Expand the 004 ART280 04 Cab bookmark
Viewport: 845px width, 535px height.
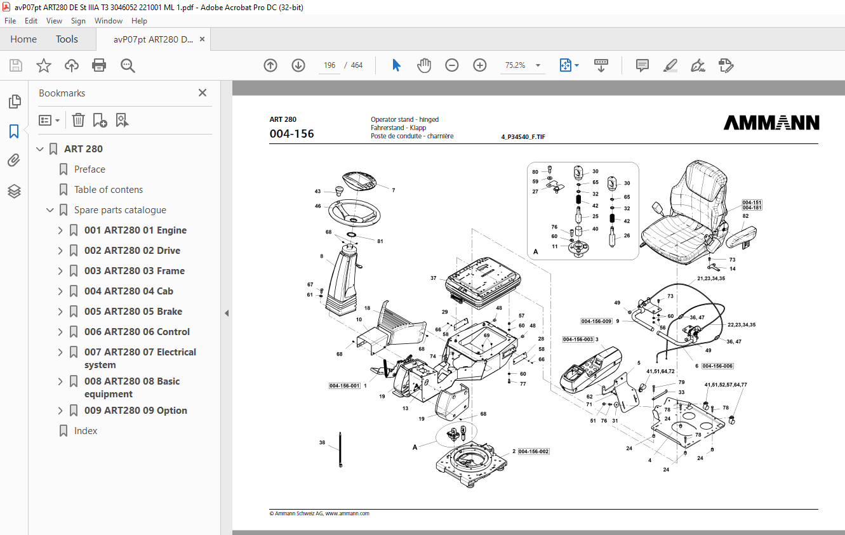coord(60,291)
